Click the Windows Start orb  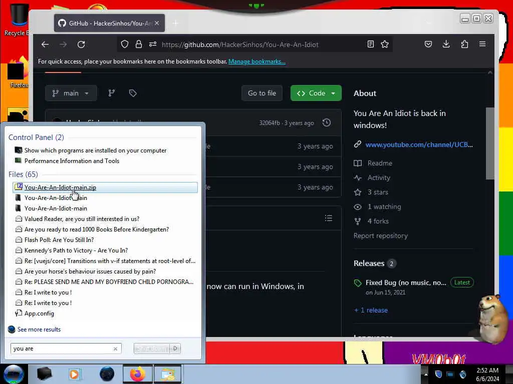point(14,374)
